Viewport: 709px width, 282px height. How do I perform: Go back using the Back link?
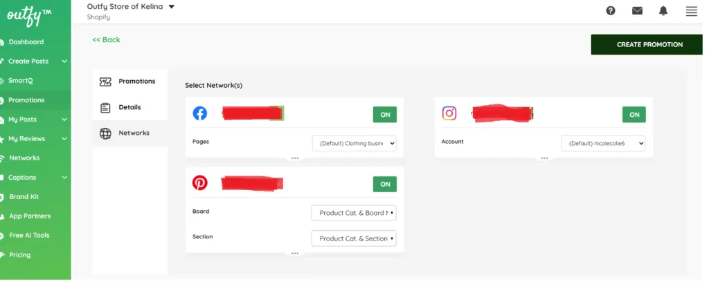[x=107, y=40]
